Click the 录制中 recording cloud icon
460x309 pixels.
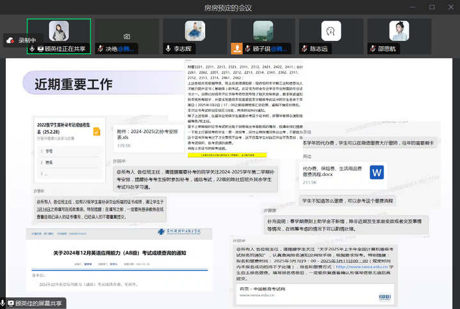pos(10,40)
